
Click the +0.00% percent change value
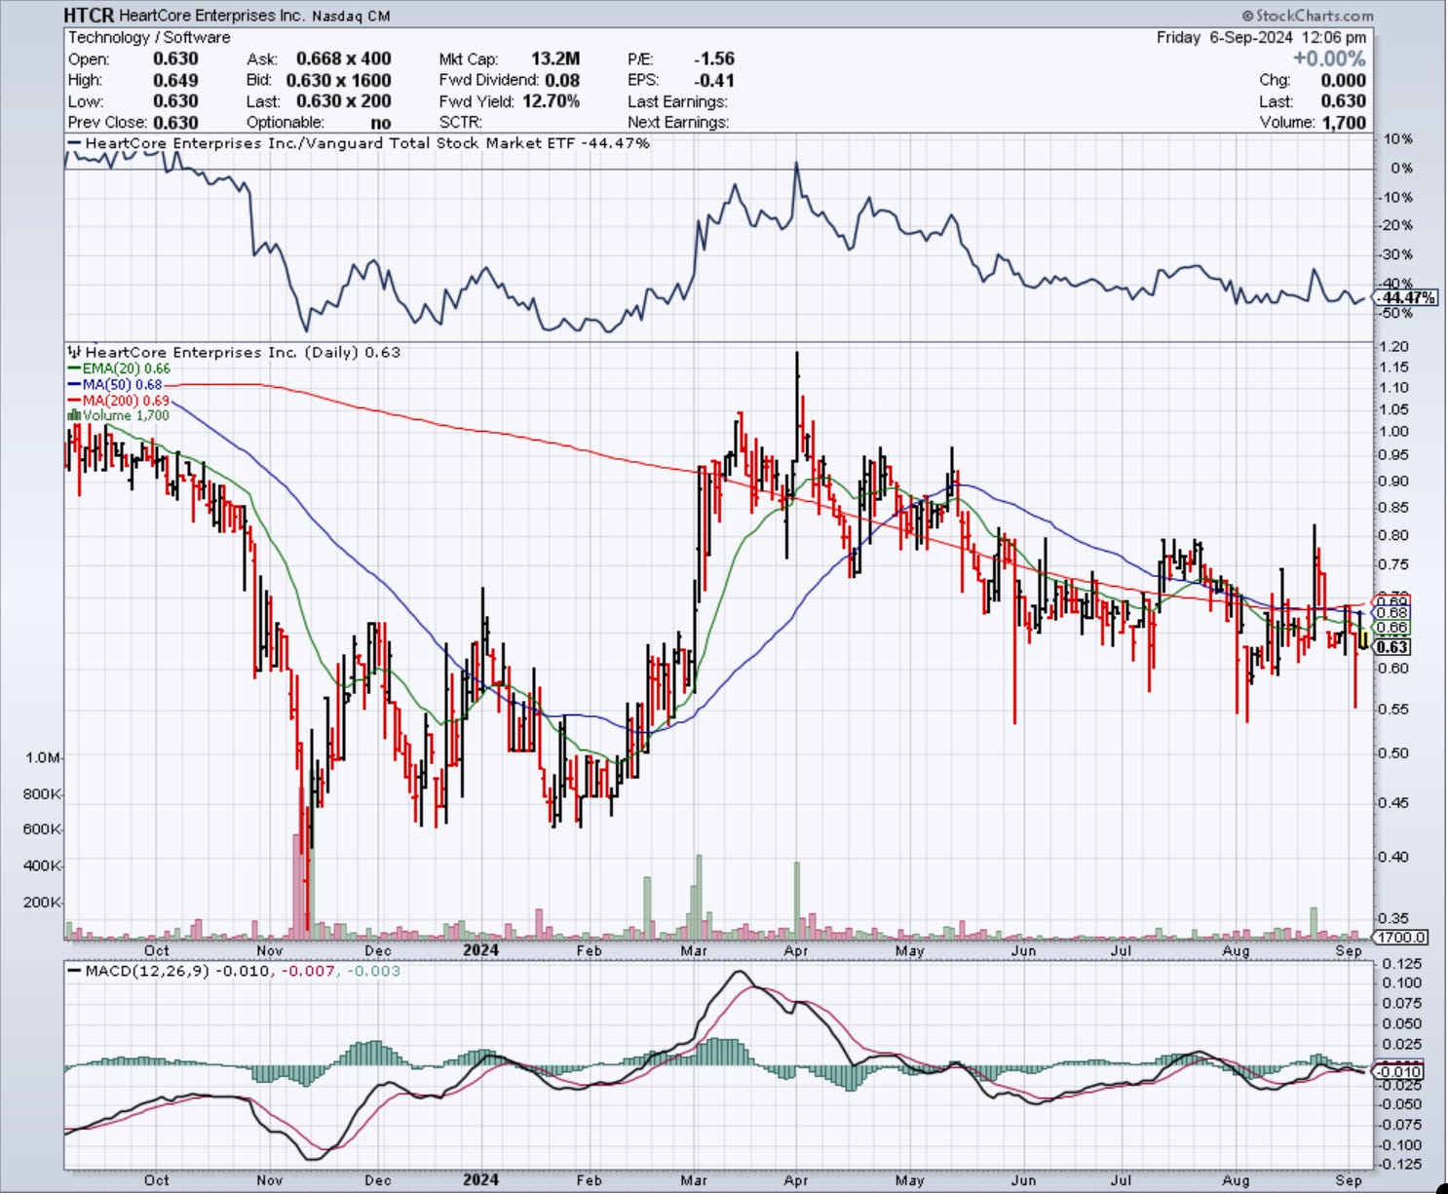(1329, 58)
